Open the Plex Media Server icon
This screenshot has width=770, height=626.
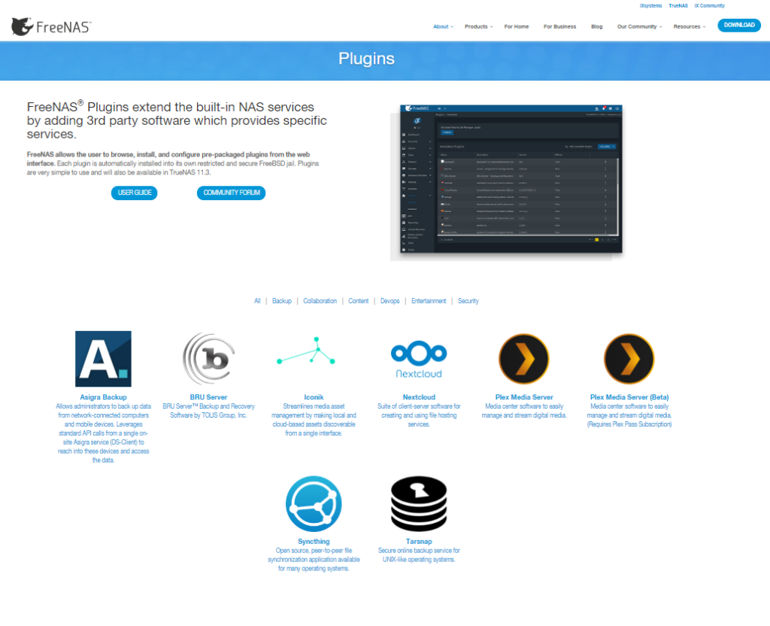tap(524, 359)
